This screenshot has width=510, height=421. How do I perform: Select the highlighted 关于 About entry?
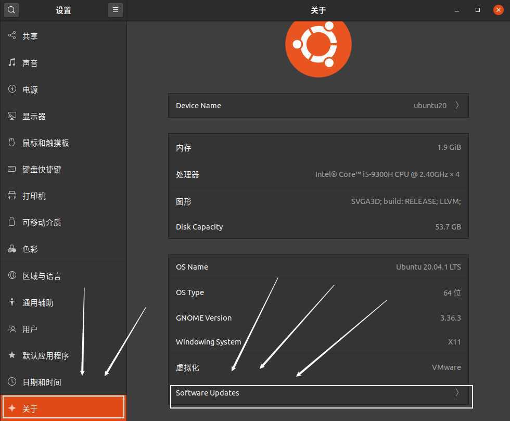(x=63, y=407)
